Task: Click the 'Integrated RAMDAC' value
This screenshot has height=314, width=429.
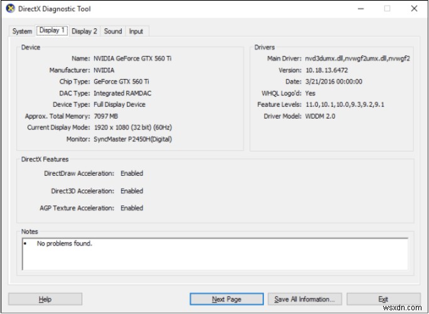Action: 122,94
